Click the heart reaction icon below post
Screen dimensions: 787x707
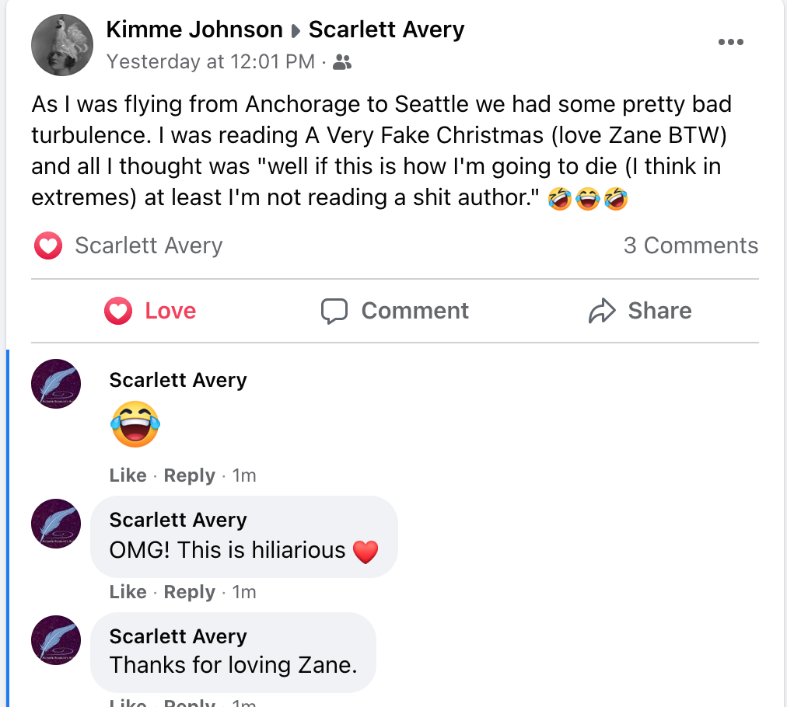click(48, 246)
